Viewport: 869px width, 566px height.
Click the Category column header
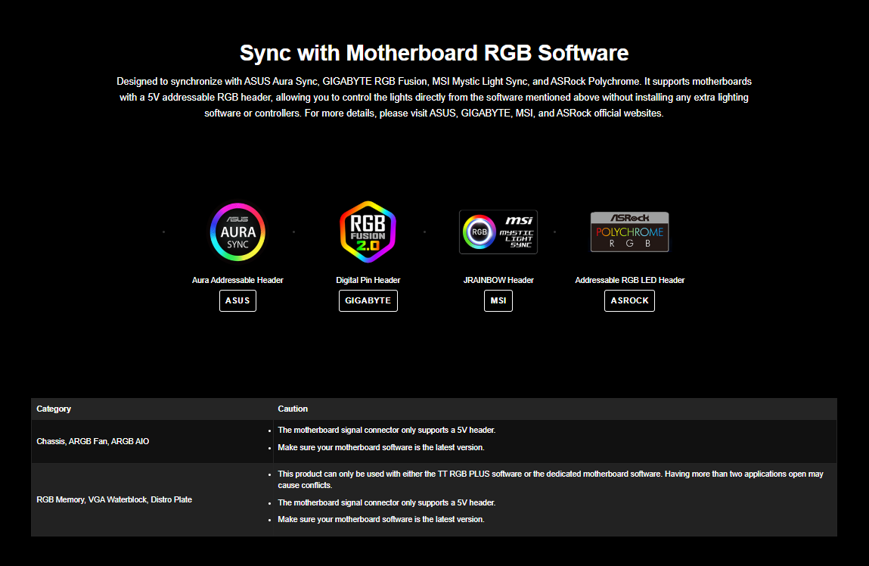(54, 409)
